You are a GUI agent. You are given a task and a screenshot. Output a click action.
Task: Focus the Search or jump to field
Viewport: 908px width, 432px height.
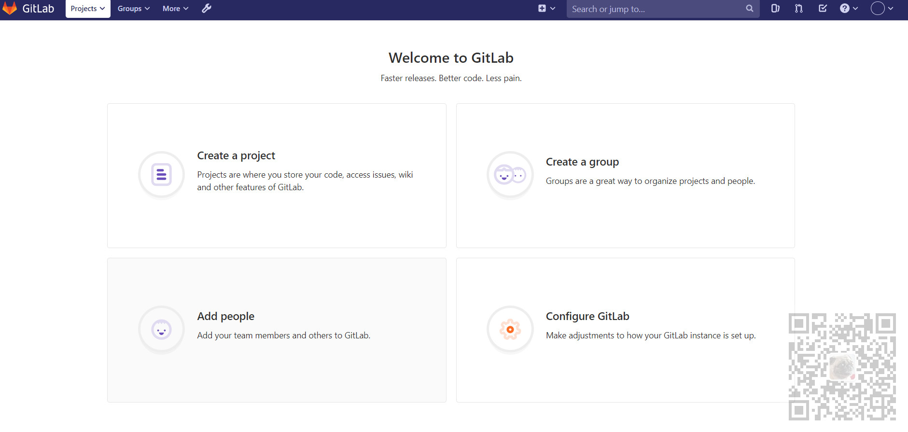click(663, 9)
